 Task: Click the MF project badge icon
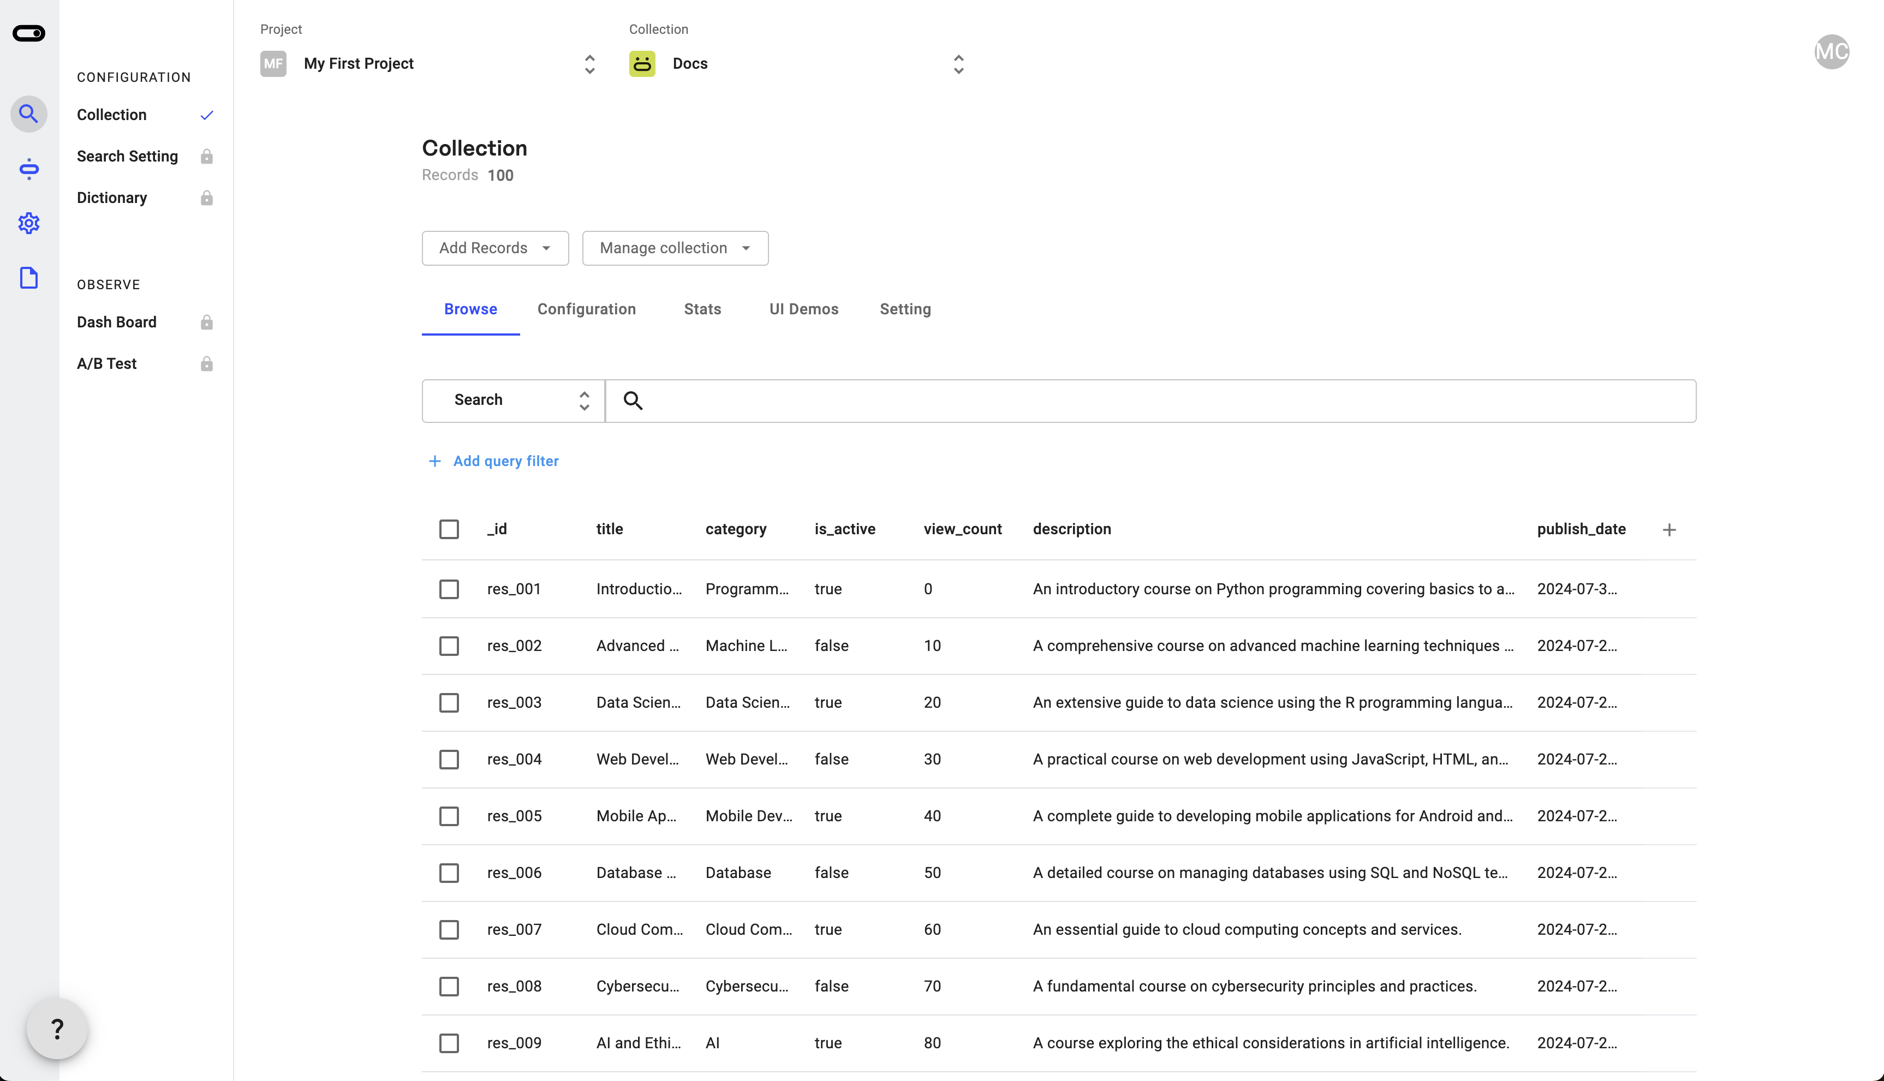(x=273, y=64)
